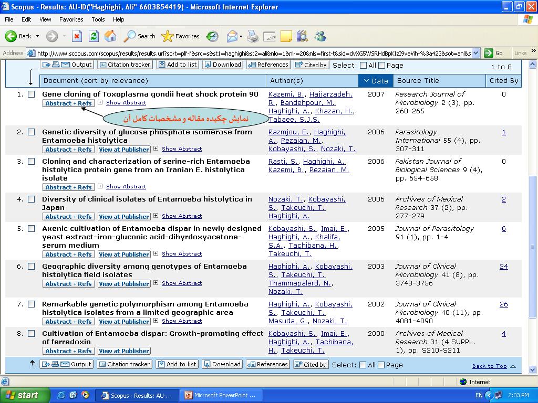Open the top Citation tracker button
The height and width of the screenshot is (403, 538).
coord(125,65)
